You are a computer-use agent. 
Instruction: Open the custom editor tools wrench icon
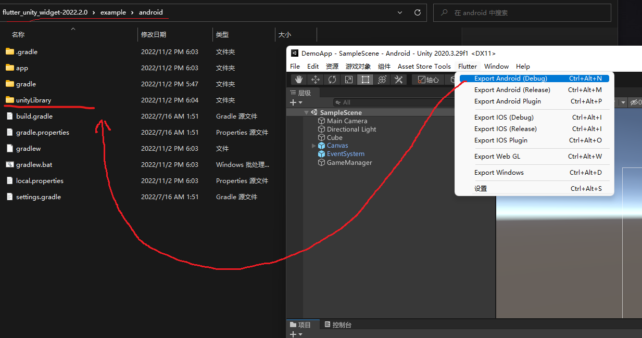click(398, 79)
